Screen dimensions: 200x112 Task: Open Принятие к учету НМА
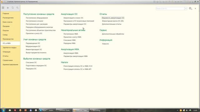point(72,37)
